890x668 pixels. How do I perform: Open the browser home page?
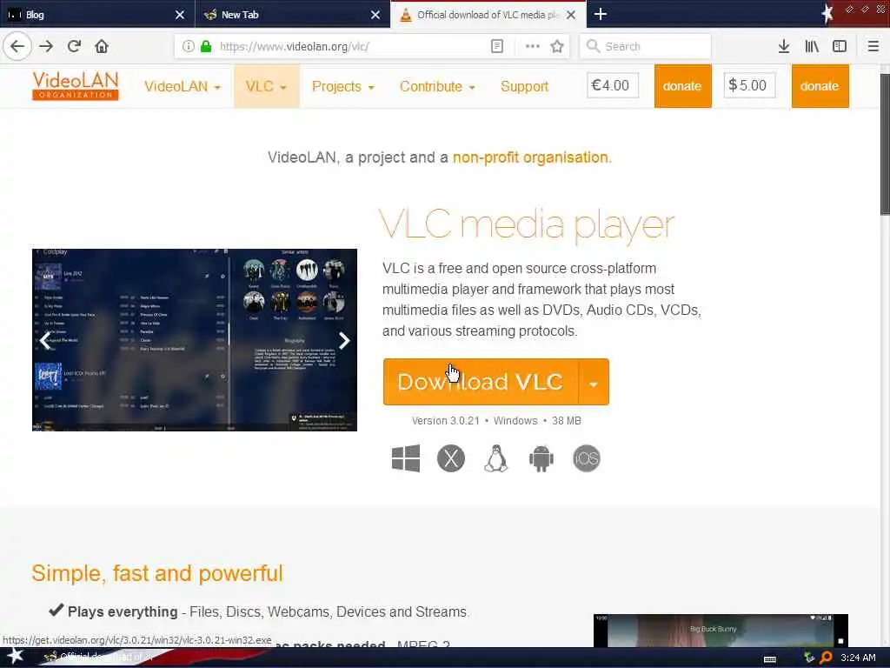[x=102, y=46]
